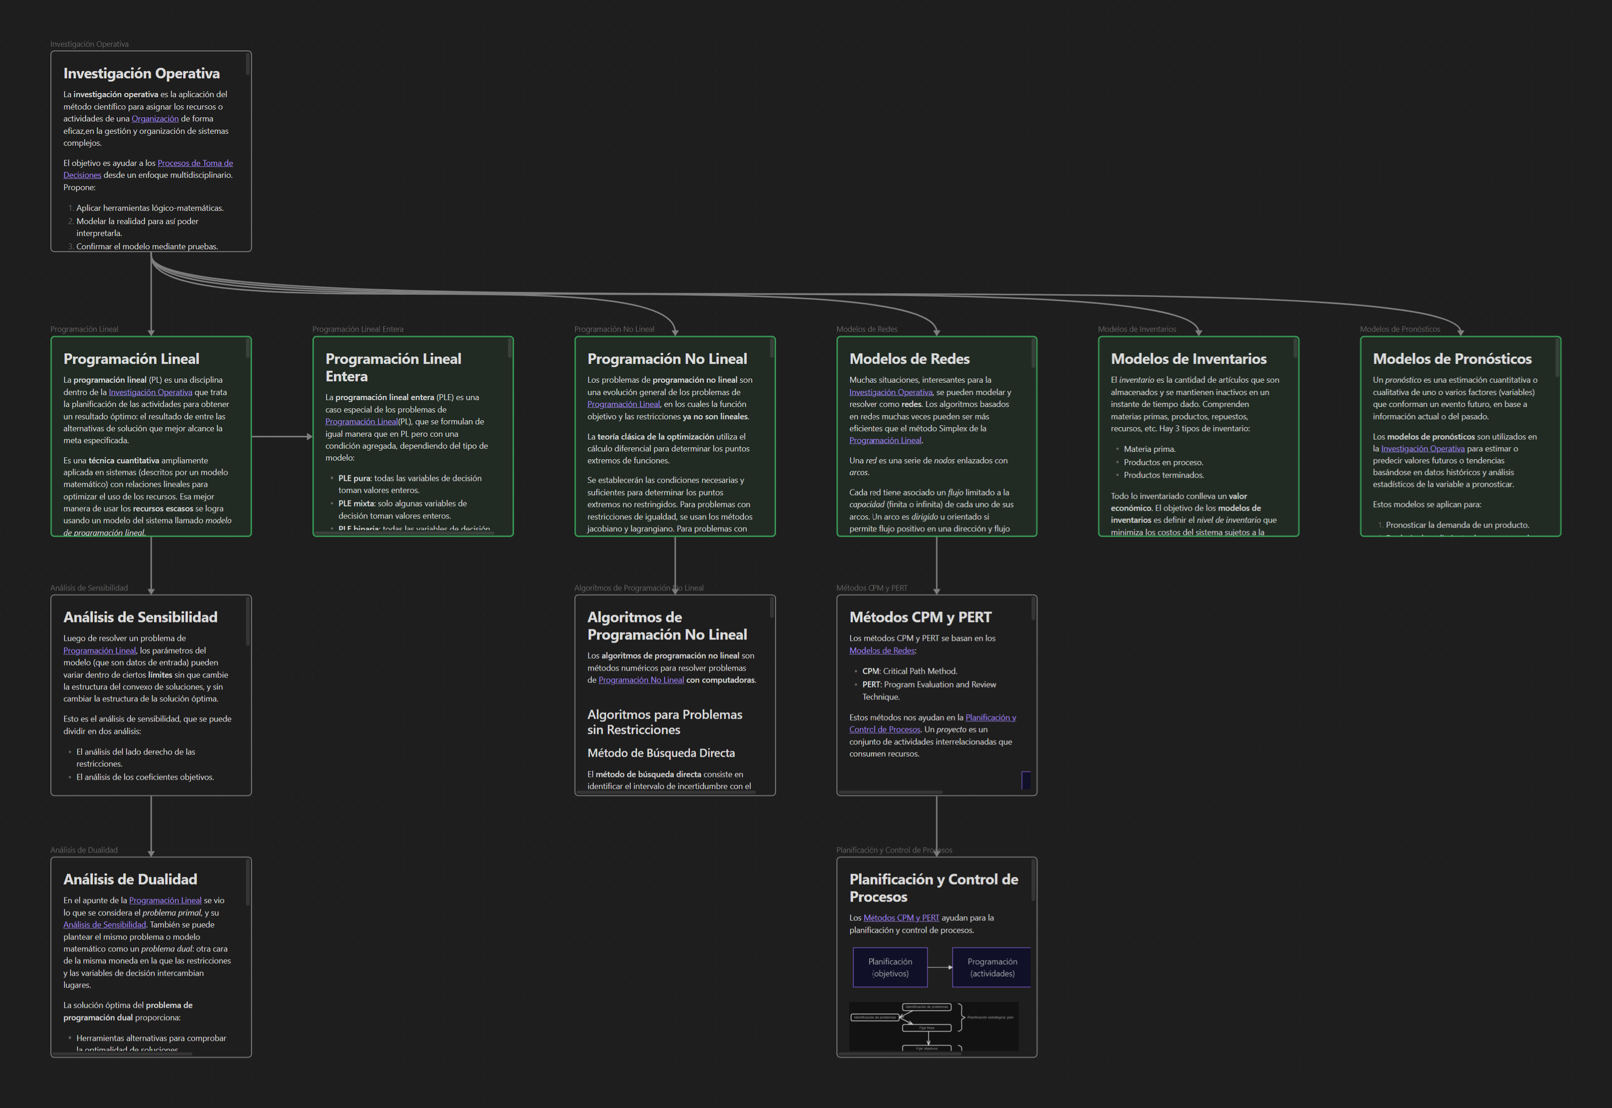Click Programación Lineal link in Análisis de Sensibilidad card
The image size is (1612, 1108).
[99, 651]
